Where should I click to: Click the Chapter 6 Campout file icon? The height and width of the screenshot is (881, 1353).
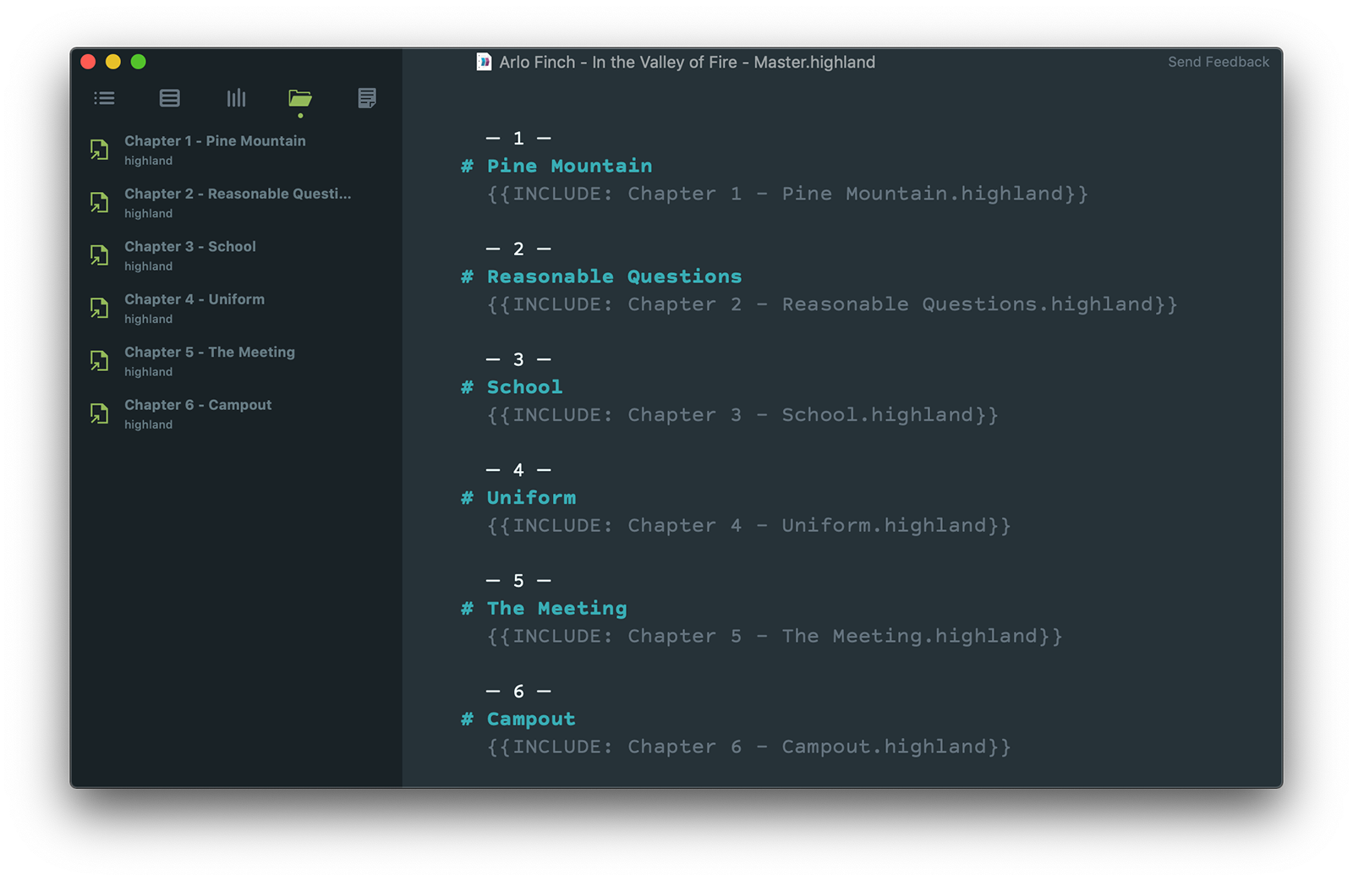click(x=100, y=413)
